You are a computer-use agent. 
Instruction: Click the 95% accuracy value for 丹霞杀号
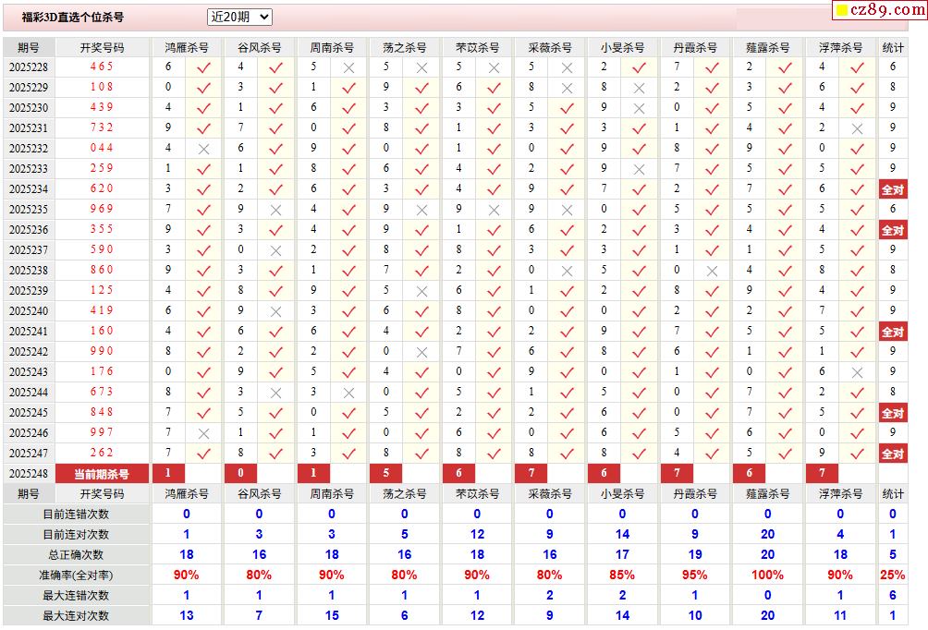pyautogui.click(x=695, y=575)
